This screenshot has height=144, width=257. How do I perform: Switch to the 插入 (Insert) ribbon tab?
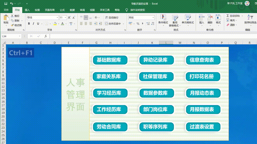(x=27, y=10)
